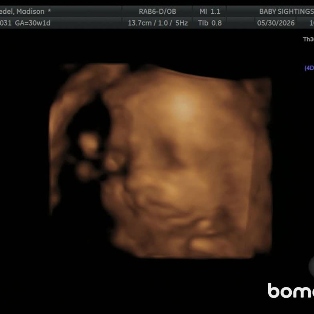Click the blue (4D mode label
The height and width of the screenshot is (314, 314).
click(x=309, y=68)
